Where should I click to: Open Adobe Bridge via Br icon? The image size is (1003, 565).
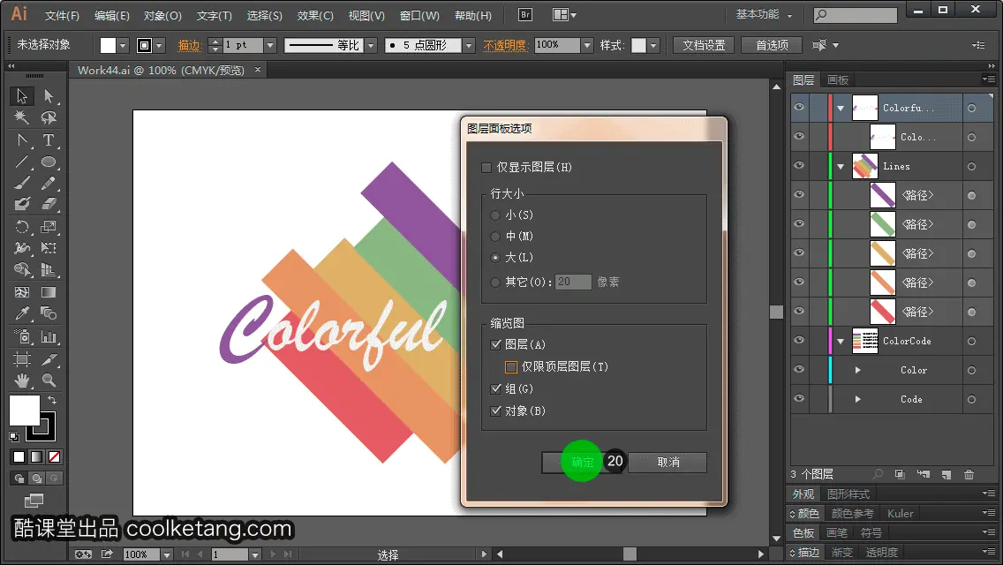[525, 14]
